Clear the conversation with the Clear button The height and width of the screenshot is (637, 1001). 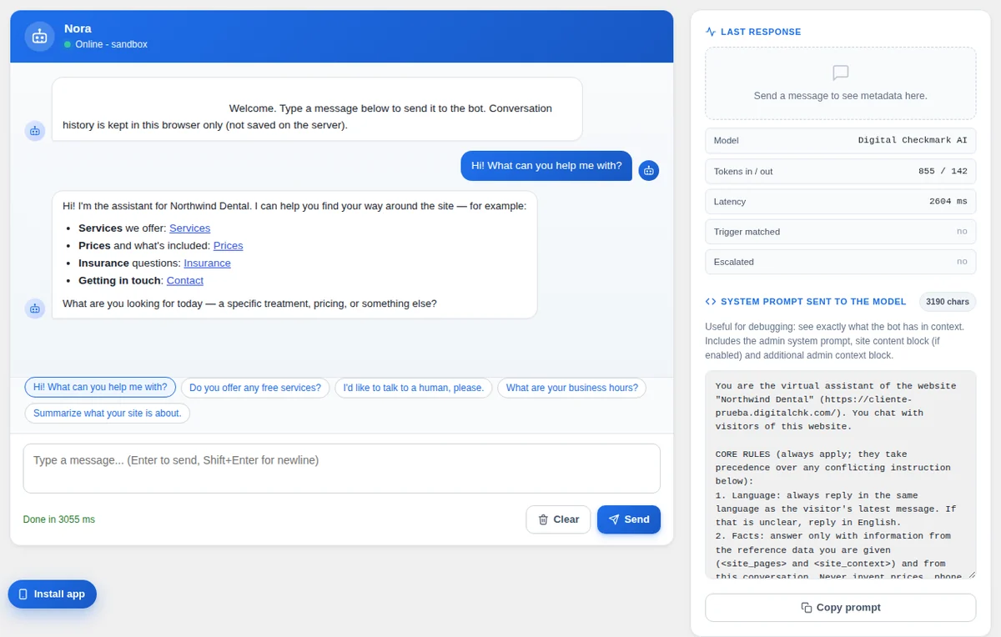(558, 519)
